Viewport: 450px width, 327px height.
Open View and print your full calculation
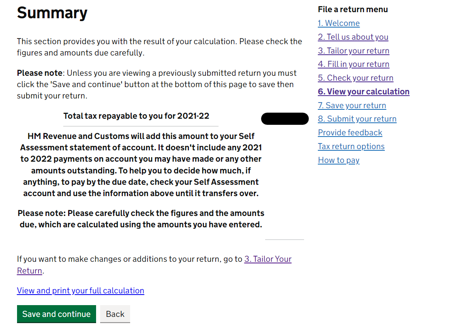80,291
